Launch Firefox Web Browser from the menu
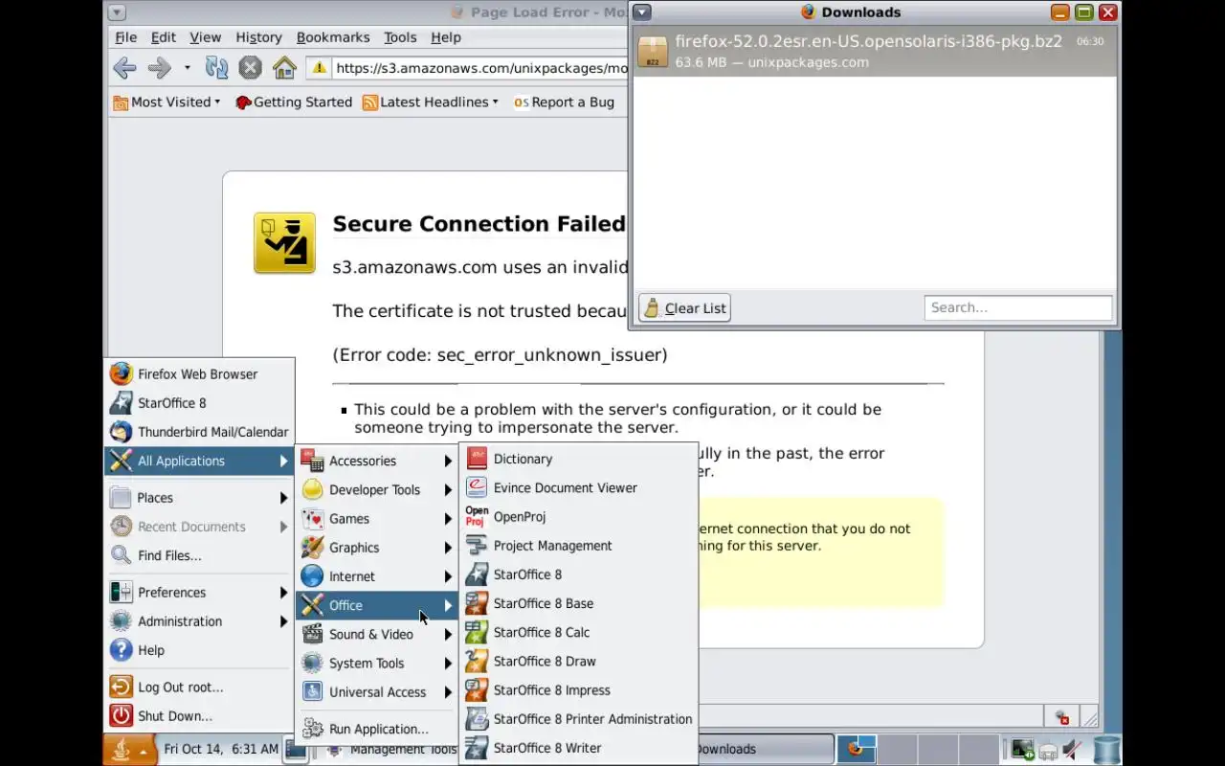The height and width of the screenshot is (766, 1225). point(199,374)
